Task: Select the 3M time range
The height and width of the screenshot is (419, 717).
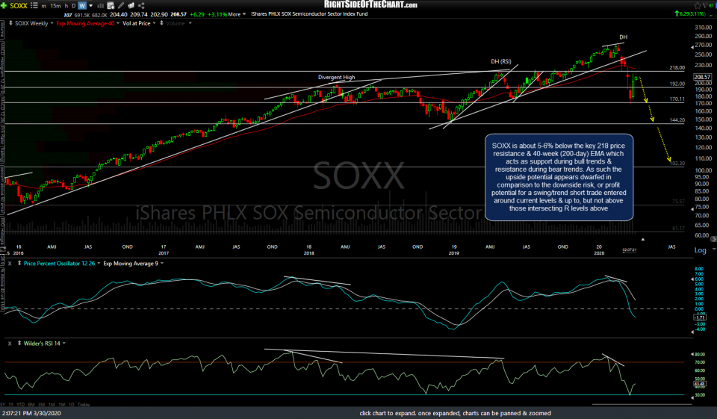Action: (x=42, y=404)
